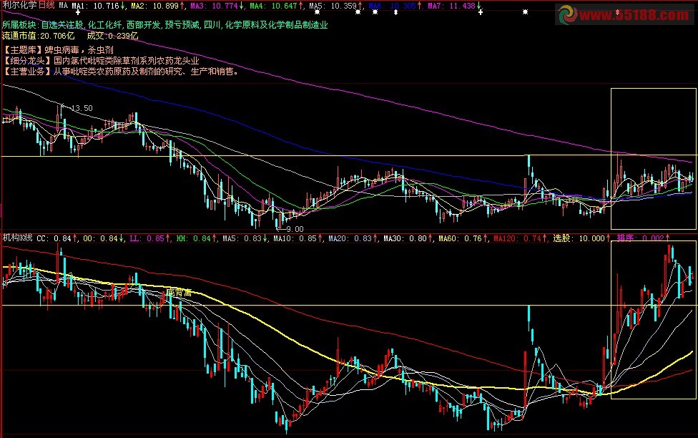Click the 预亏预减 sector tag
The width and height of the screenshot is (698, 438).
click(x=182, y=25)
